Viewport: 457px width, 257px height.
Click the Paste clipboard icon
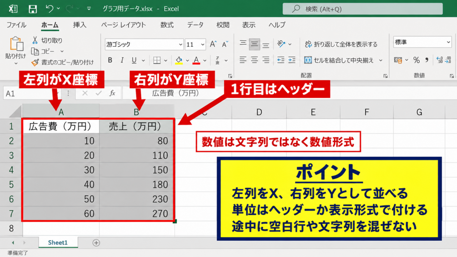click(x=16, y=44)
